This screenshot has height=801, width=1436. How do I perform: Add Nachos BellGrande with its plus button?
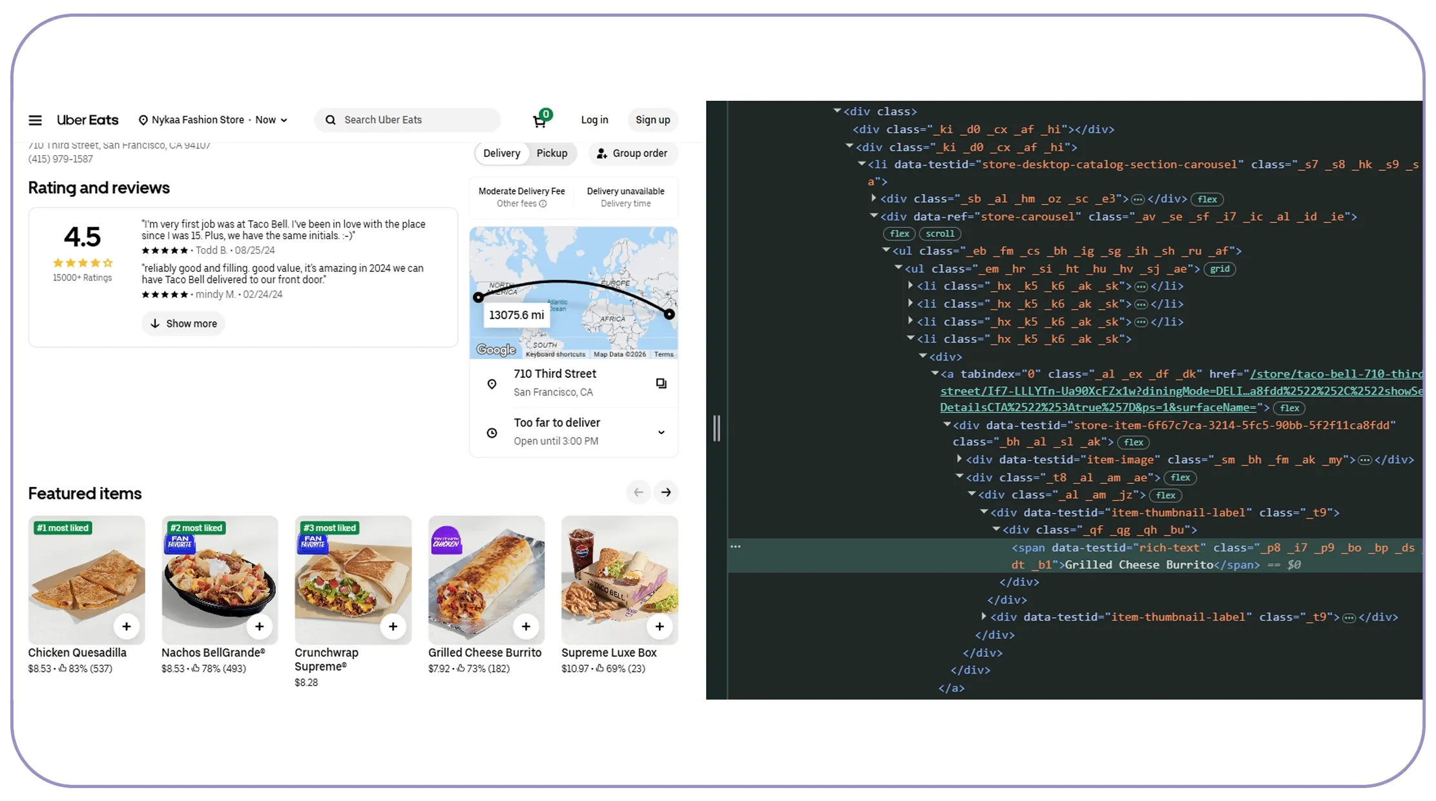tap(260, 627)
